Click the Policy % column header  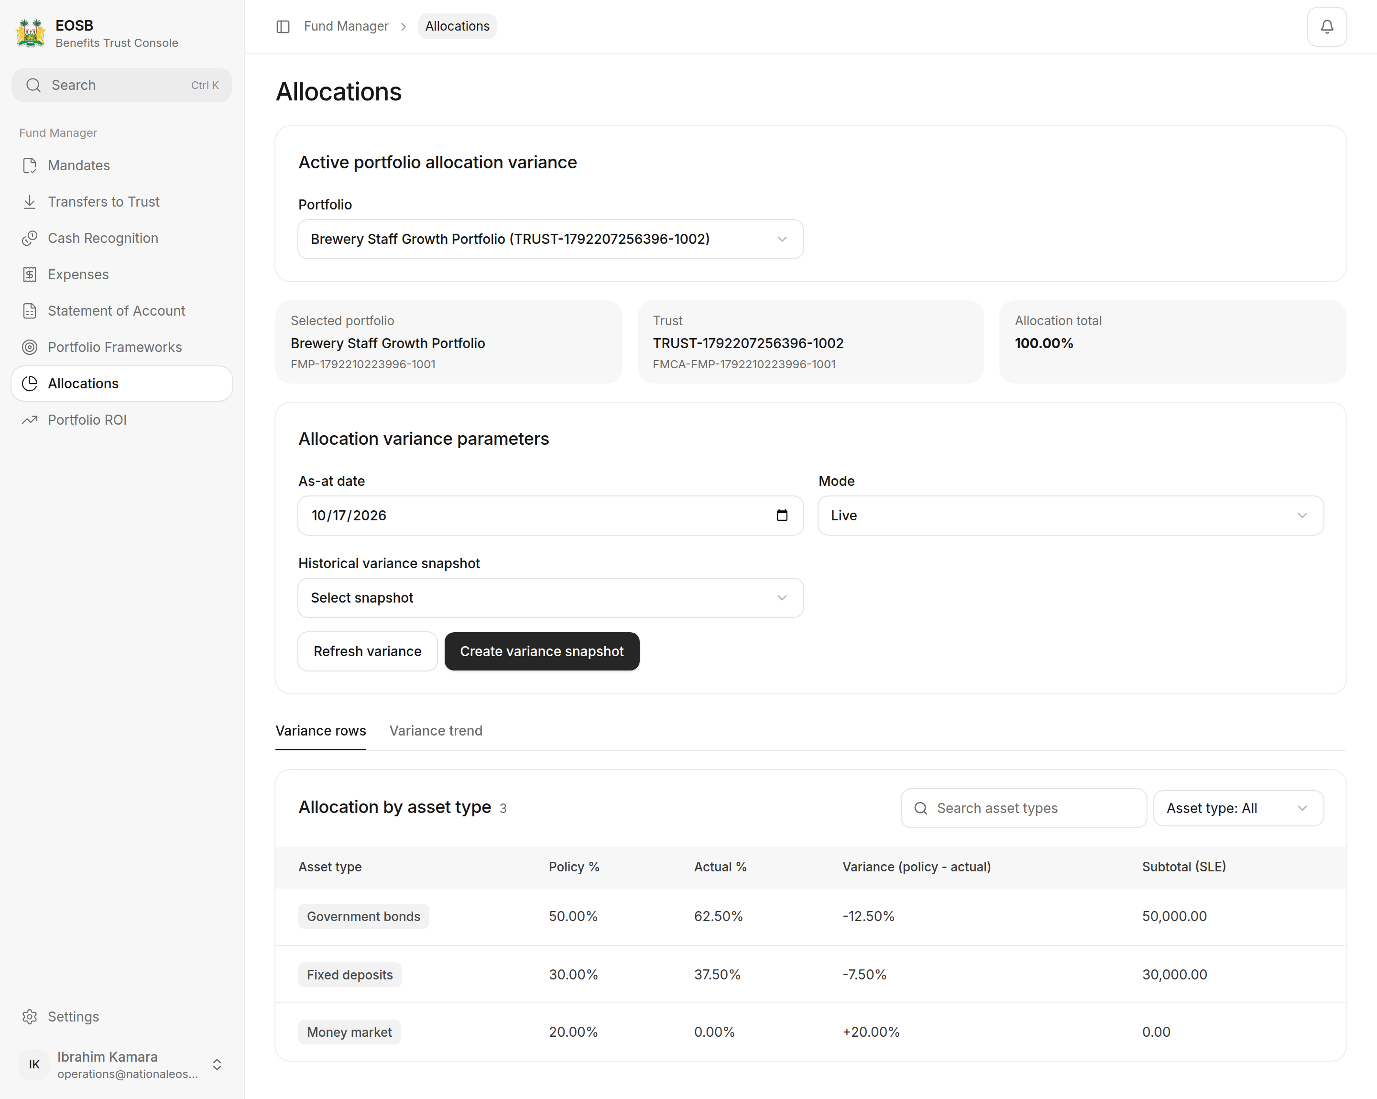tap(574, 867)
